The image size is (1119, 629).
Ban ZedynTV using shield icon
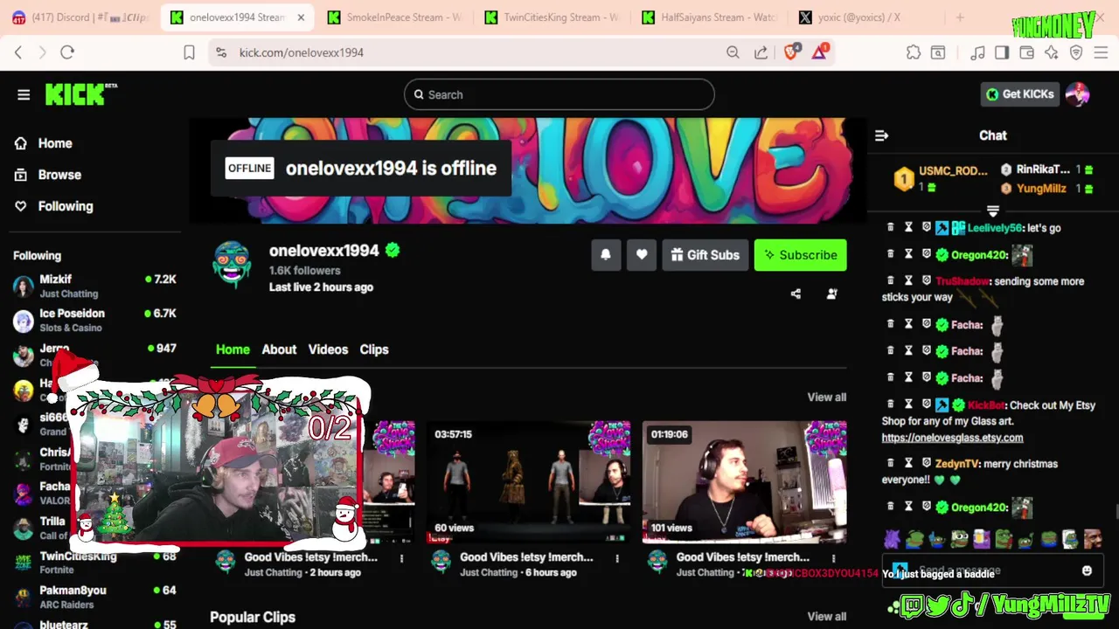[x=927, y=463]
